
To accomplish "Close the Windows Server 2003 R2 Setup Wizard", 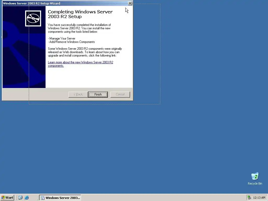I will pyautogui.click(x=130, y=3).
